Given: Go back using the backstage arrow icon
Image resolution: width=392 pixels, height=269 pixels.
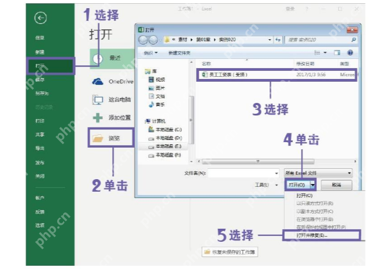Looking at the screenshot, I should click(40, 18).
